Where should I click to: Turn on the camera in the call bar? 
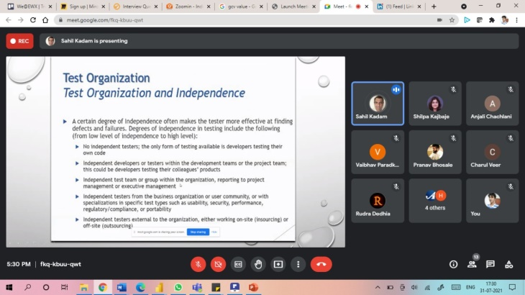tap(219, 264)
